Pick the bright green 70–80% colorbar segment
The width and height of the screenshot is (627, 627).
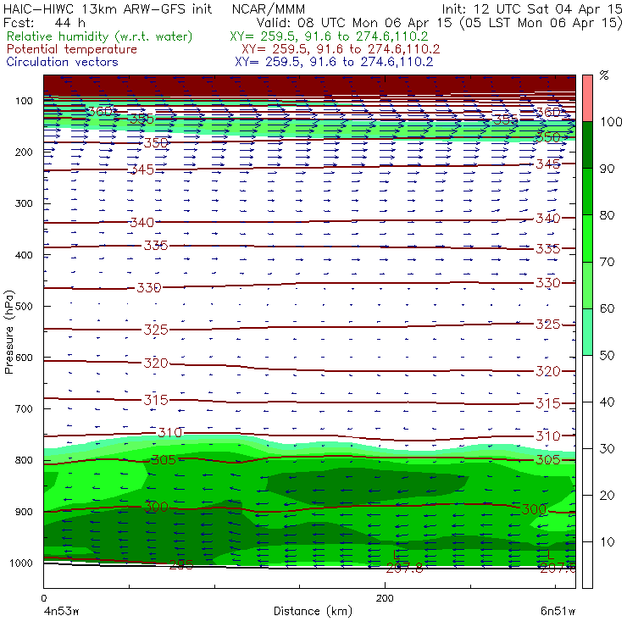pos(587,238)
